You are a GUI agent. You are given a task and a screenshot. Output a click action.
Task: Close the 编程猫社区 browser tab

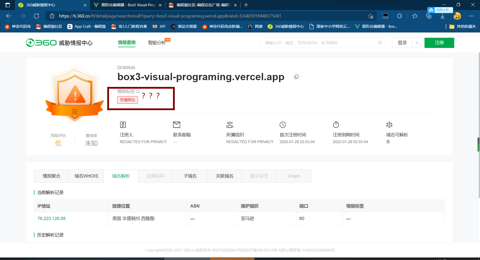[235, 5]
